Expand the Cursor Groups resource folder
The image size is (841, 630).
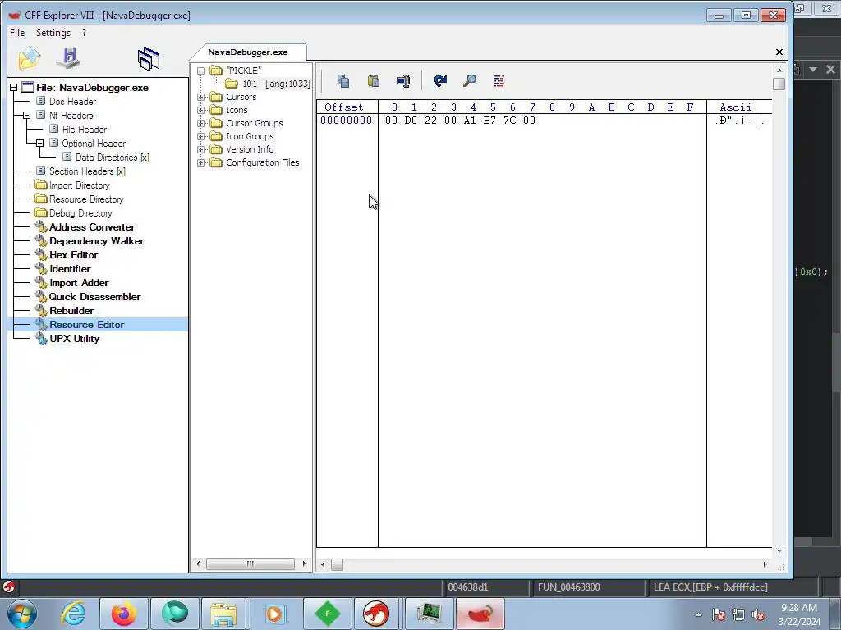click(x=201, y=123)
